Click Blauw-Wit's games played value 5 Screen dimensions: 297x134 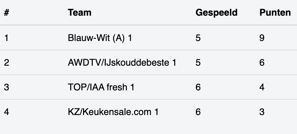pyautogui.click(x=198, y=38)
